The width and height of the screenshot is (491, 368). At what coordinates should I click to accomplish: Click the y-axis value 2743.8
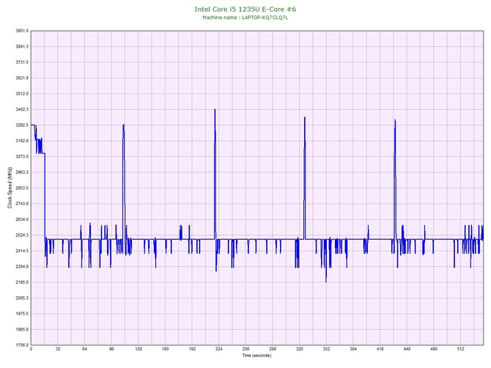point(22,204)
